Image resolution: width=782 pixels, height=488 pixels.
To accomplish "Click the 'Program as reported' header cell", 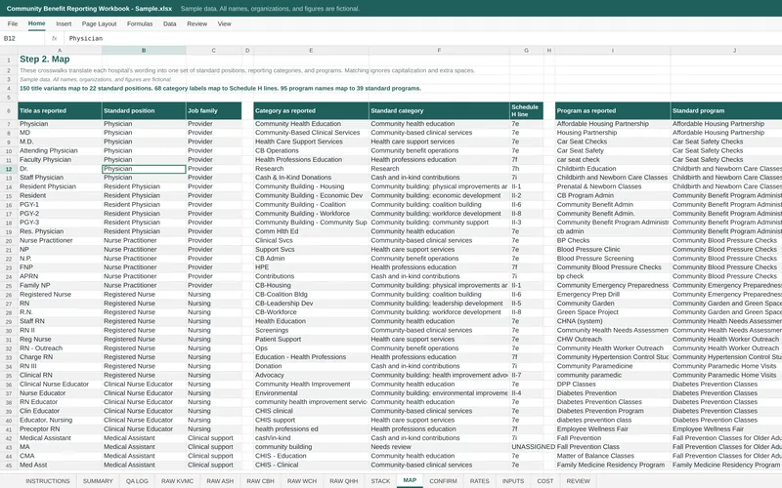I will pos(613,110).
